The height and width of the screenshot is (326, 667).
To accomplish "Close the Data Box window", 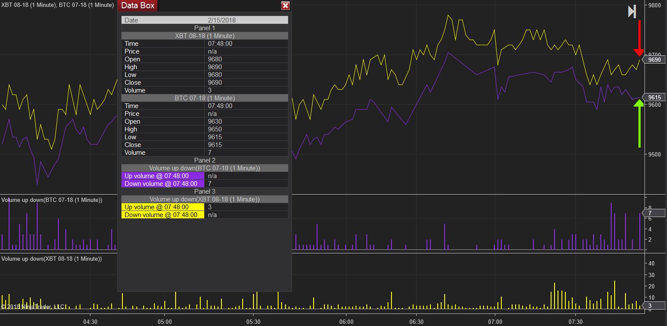I will coord(285,6).
